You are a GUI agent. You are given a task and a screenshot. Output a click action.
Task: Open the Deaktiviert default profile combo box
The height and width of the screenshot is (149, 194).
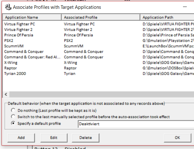coord(136,124)
